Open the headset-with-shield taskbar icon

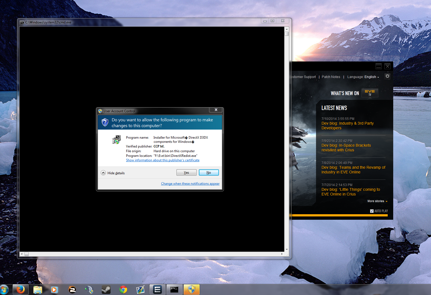(89, 290)
